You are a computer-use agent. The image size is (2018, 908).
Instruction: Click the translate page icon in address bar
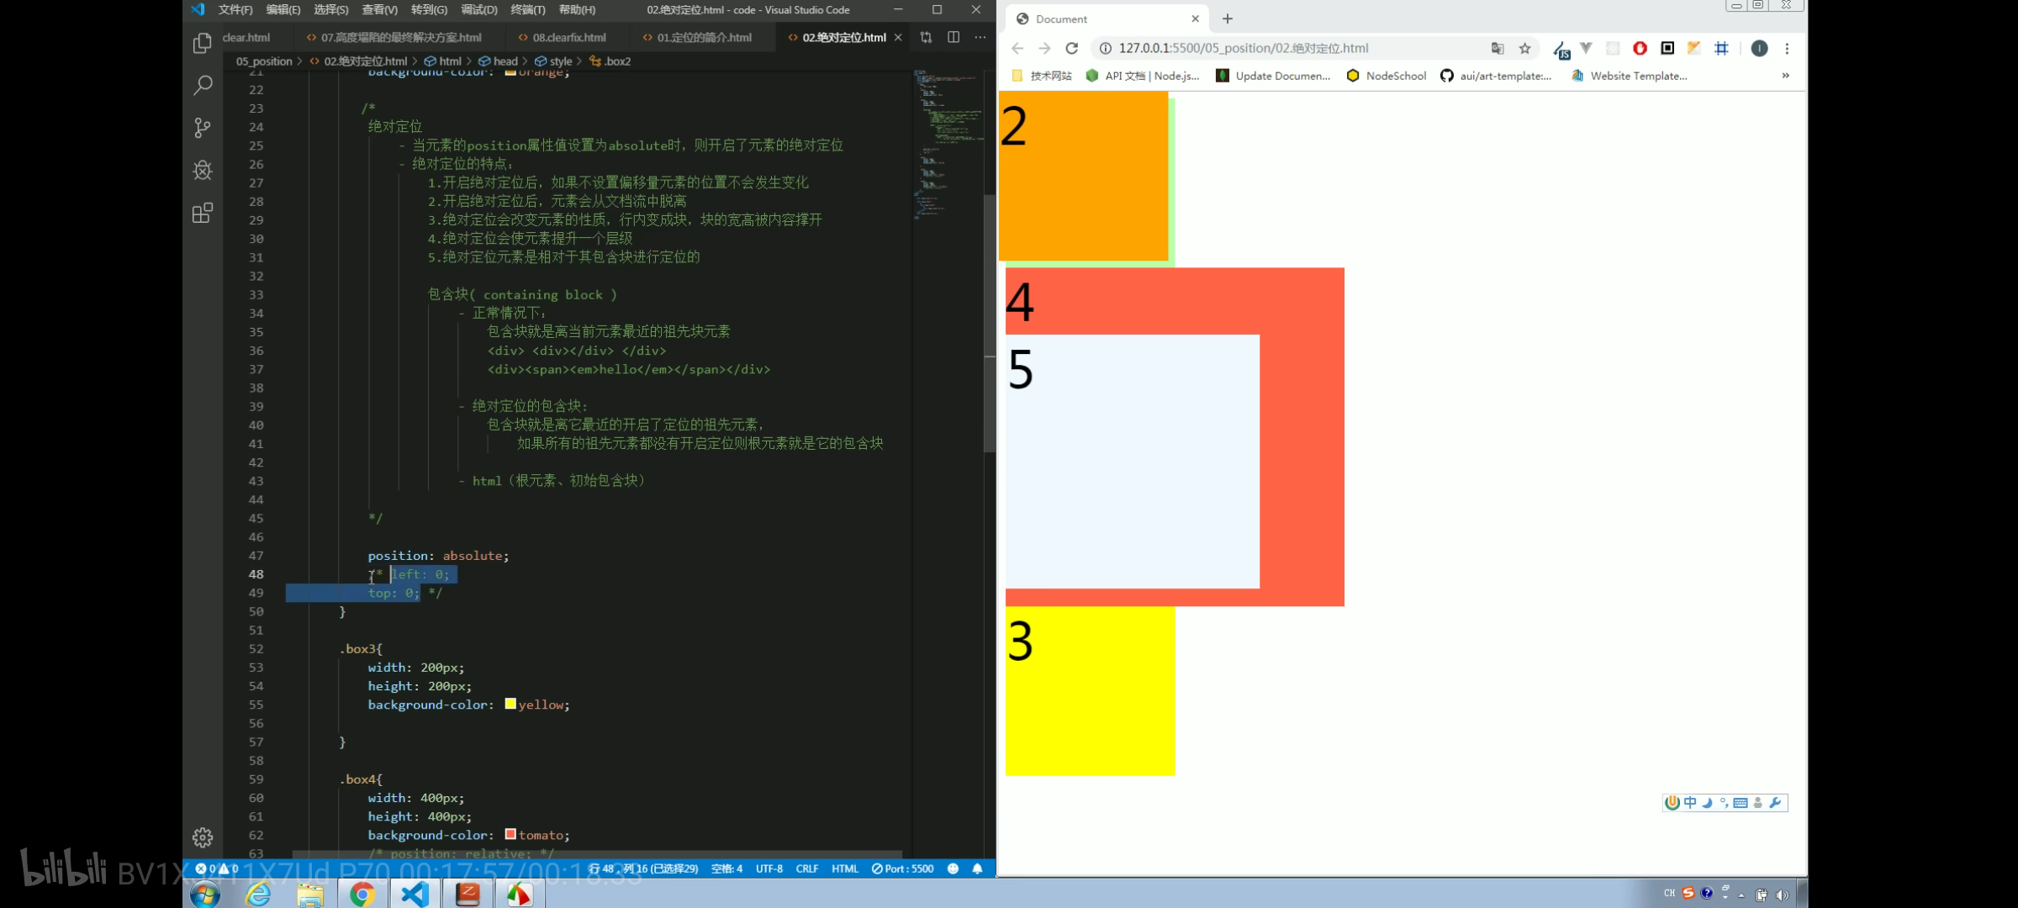tap(1498, 49)
